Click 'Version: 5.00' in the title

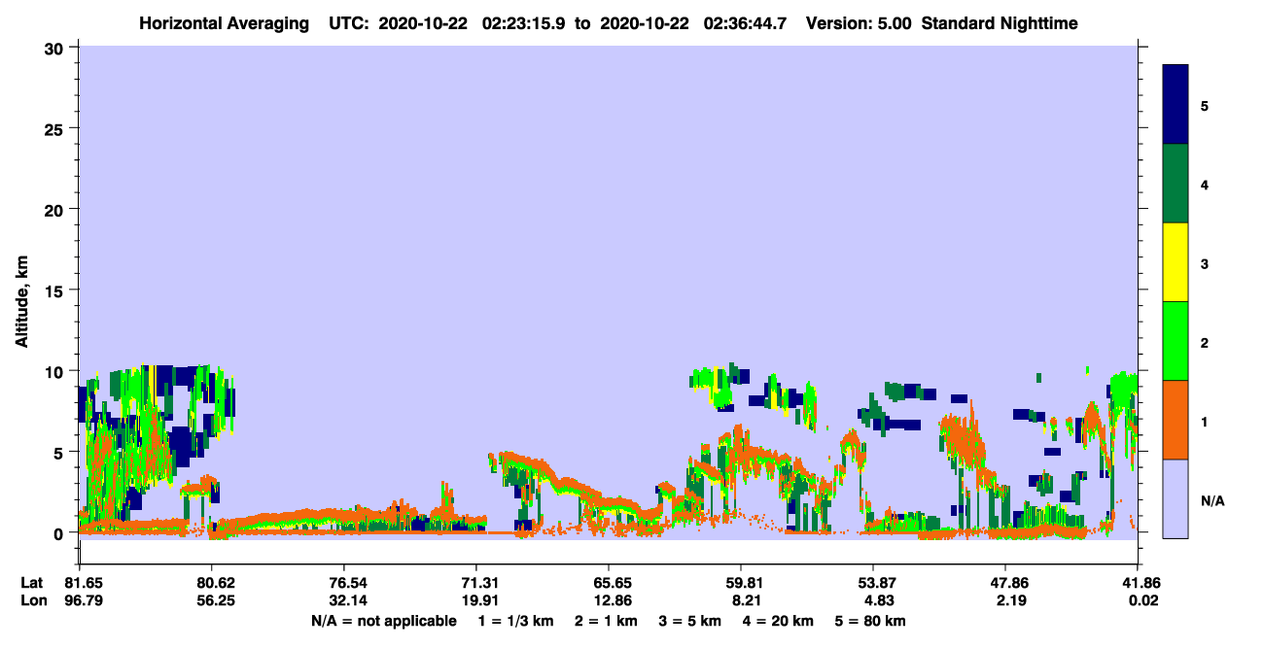click(x=859, y=23)
